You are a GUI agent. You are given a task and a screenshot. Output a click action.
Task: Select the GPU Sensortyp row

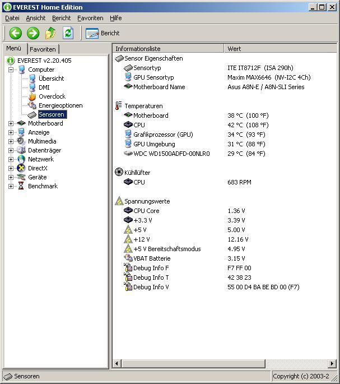(225, 77)
